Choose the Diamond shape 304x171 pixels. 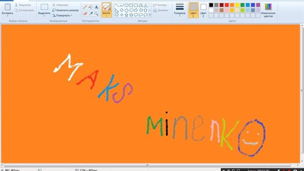coord(122,10)
